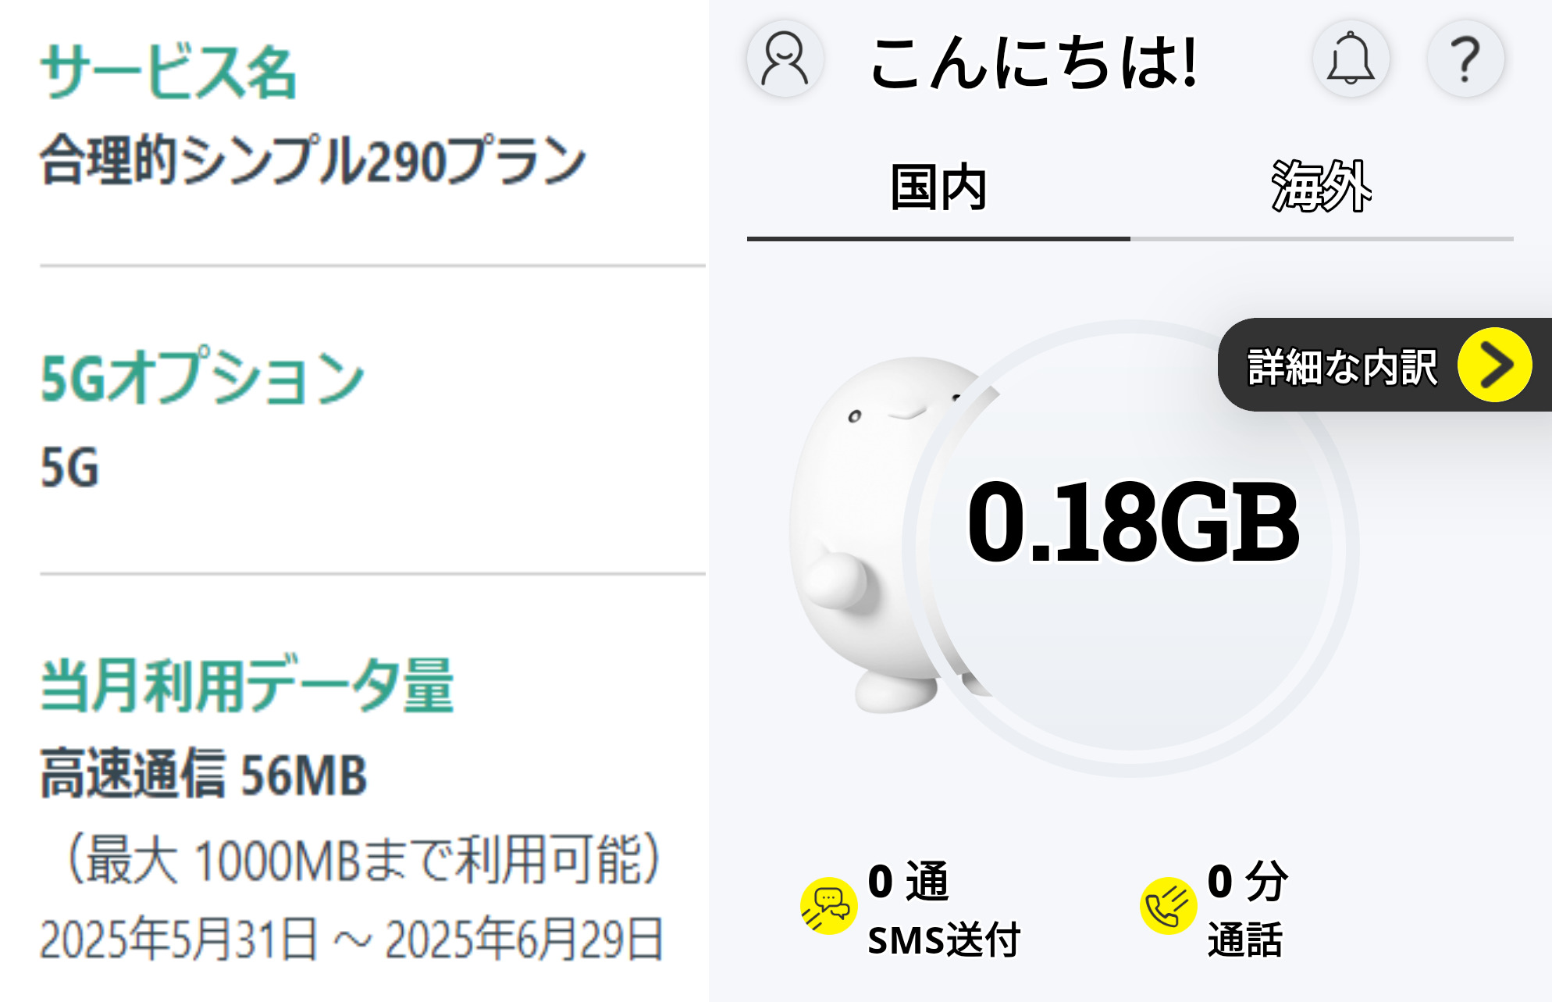Screen dimensions: 1552x1002
Task: Click the 5Gオプション heading
Action: pos(202,377)
